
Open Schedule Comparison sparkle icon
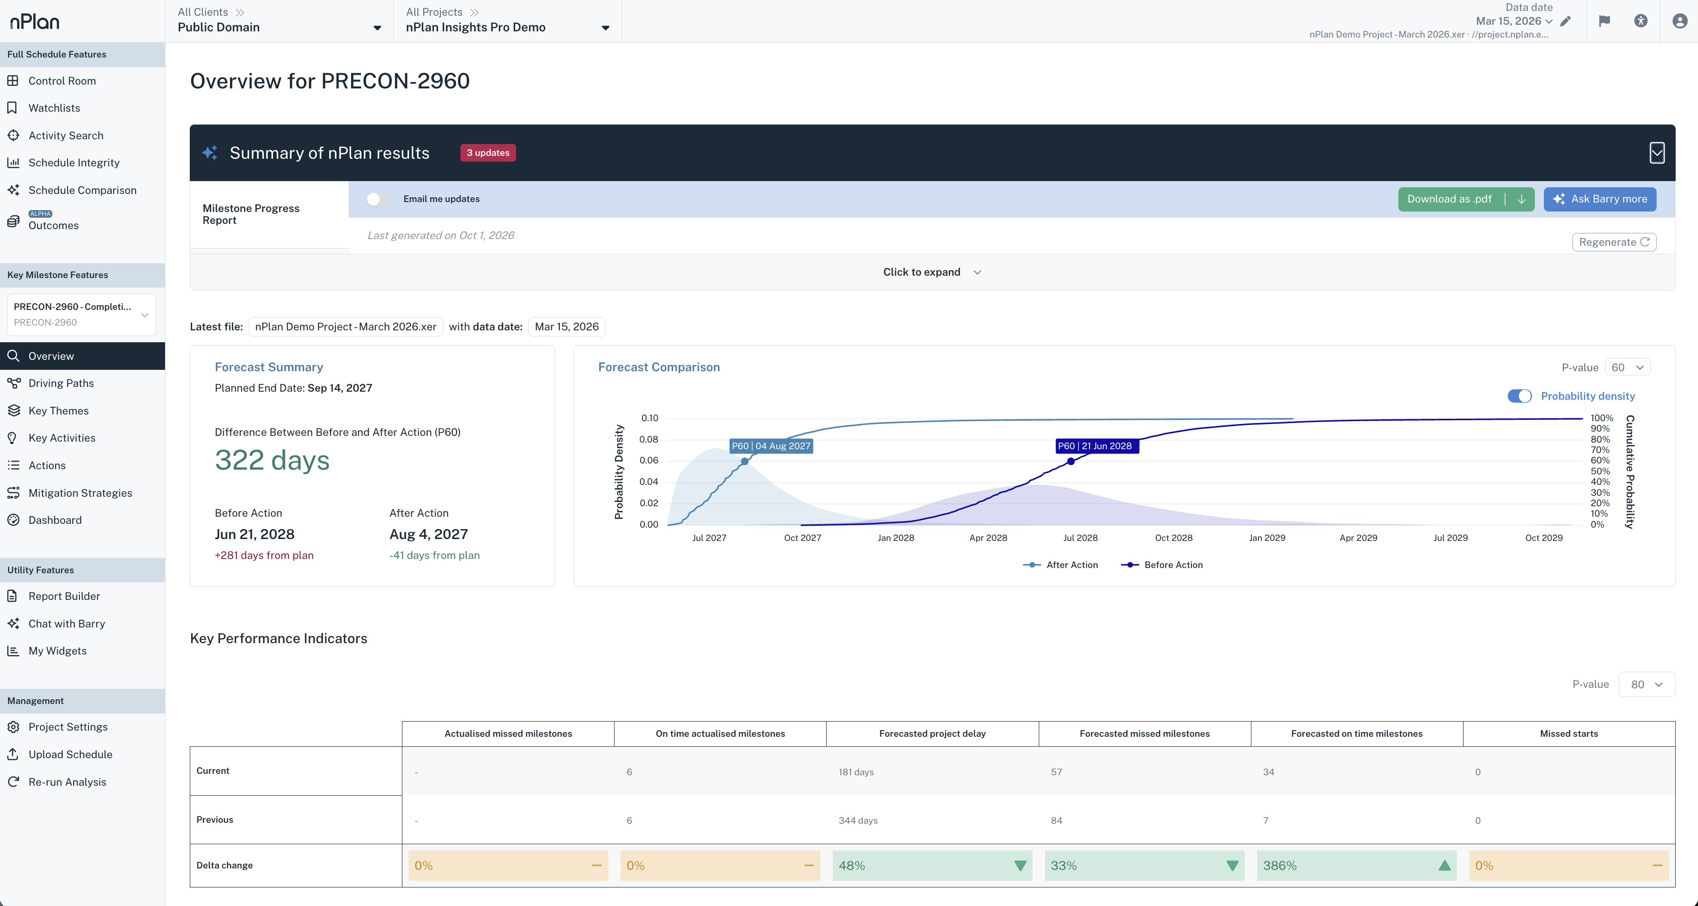tap(12, 190)
